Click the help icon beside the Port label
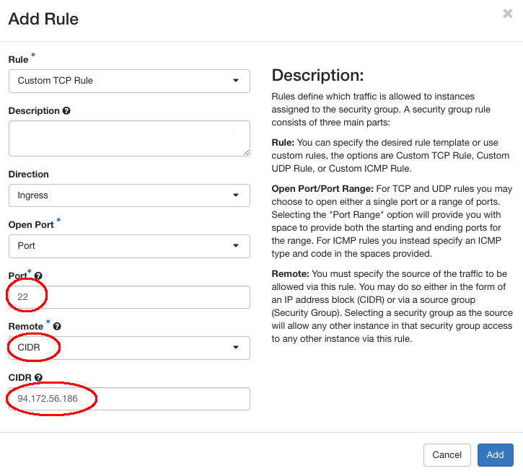Screen dimensions: 523x476 point(38,276)
